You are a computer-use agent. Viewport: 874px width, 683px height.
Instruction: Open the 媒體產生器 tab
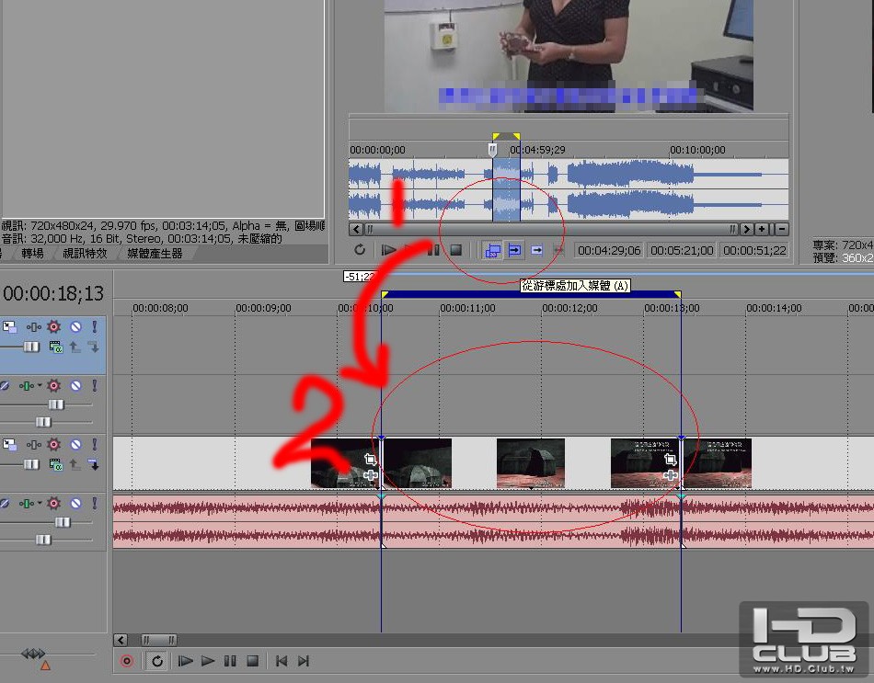(x=155, y=254)
